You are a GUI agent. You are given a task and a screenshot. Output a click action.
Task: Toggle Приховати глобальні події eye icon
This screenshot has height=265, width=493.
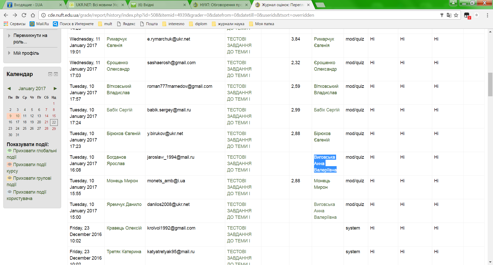10,150
